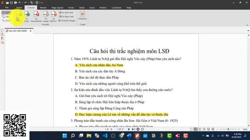This screenshot has height=140, width=250.
Task: Print via quick access toolbar icon
Action: pyautogui.click(x=16, y=3)
